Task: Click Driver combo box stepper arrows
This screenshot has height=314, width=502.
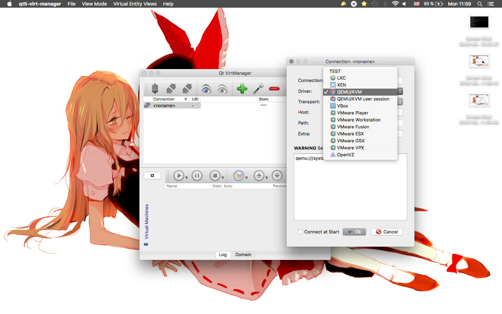Action: [400, 91]
